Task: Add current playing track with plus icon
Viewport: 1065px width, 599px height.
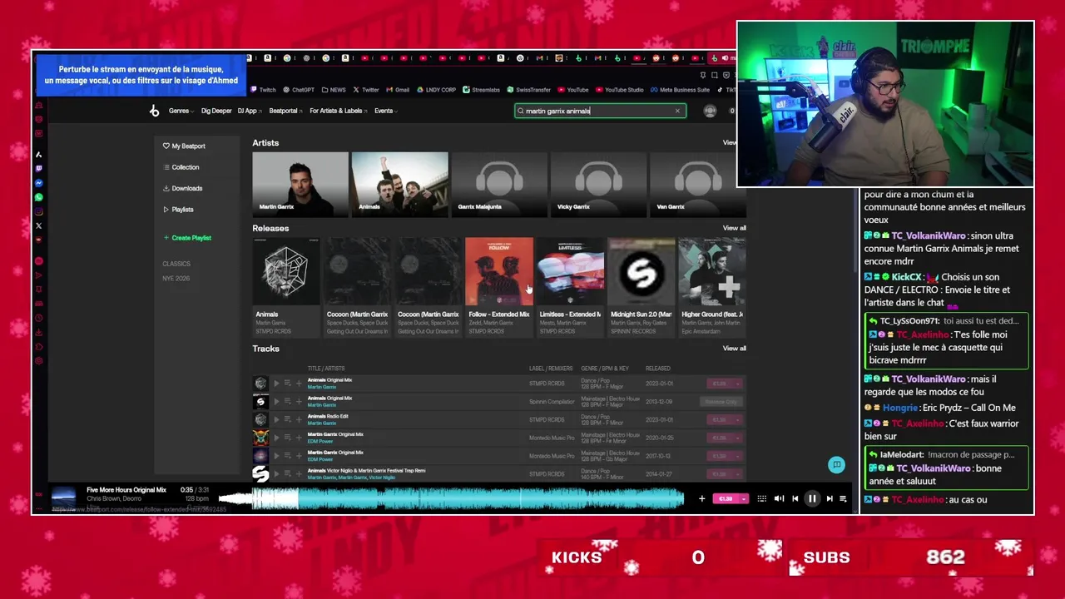Action: [702, 498]
